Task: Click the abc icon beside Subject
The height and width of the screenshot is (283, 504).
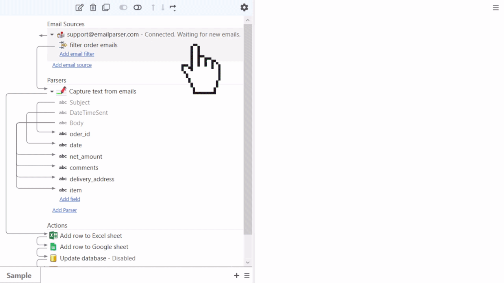Action: point(63,103)
